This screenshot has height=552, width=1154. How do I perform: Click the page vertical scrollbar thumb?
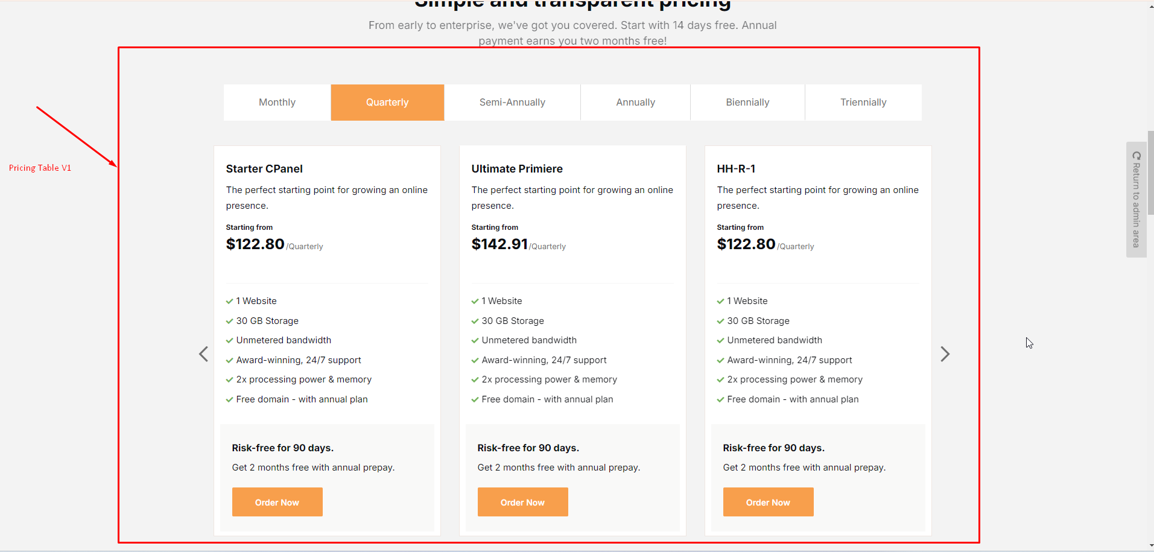1150,172
